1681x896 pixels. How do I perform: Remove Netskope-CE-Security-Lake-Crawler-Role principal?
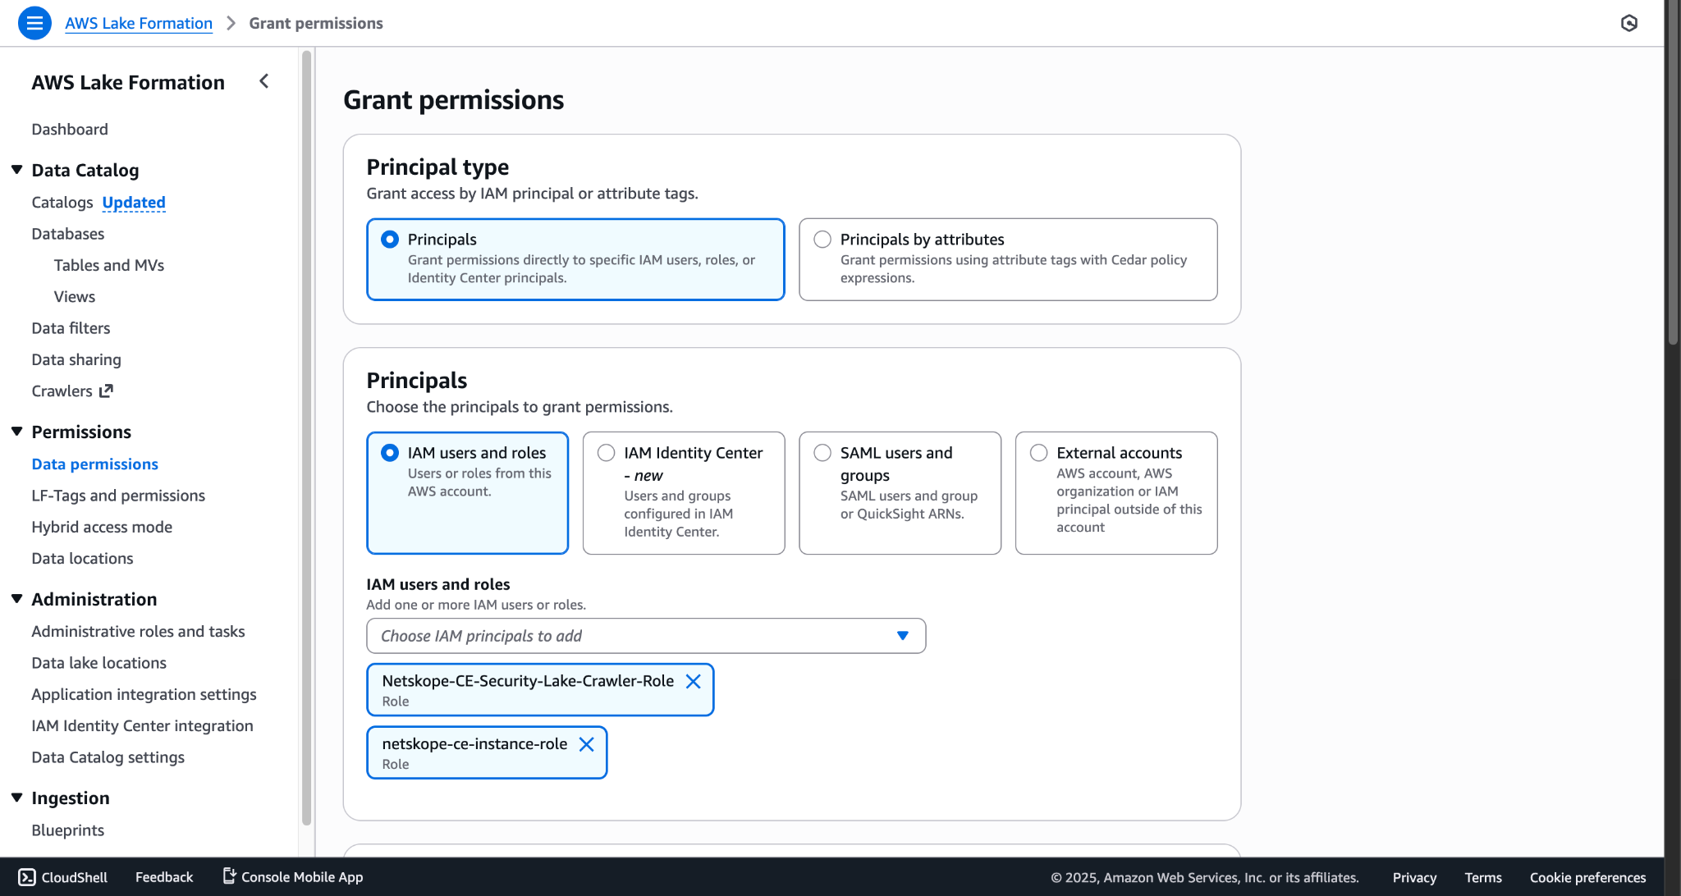coord(693,681)
